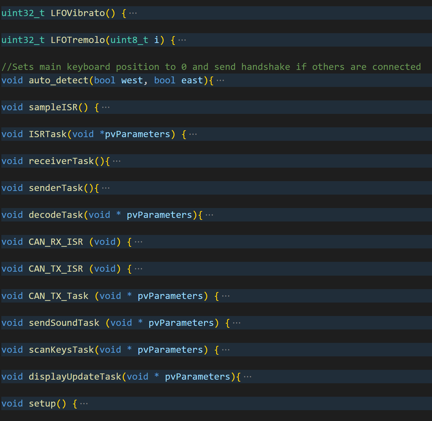Expand folded CAN_TX_ISR ellipsis
432x421 pixels.
click(138, 269)
